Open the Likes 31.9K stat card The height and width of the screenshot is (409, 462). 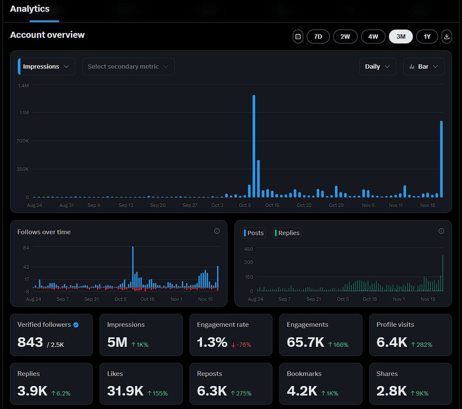141,384
